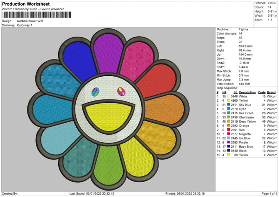Image resolution: width=279 pixels, height=197 pixels.
Task: Click the Right value 68.4 mm
Action: click(245, 50)
